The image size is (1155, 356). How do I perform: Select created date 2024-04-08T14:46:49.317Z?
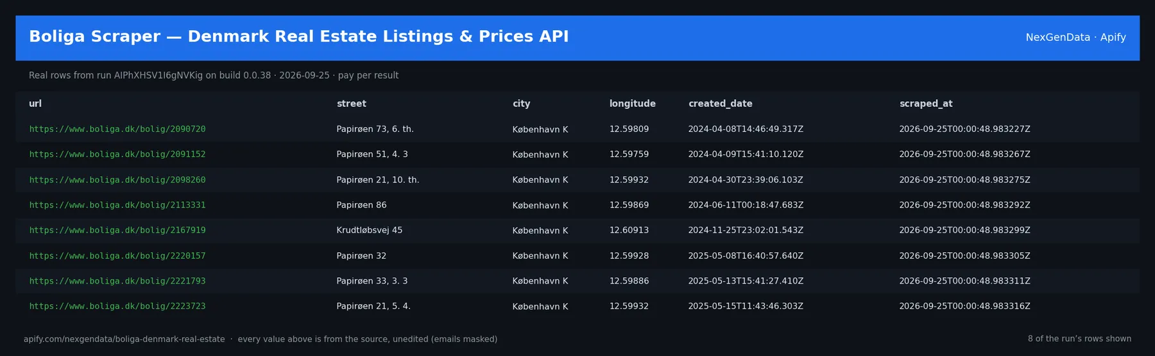coord(746,129)
